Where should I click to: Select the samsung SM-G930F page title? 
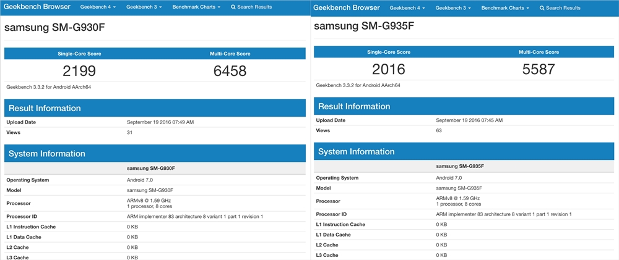[x=54, y=28]
